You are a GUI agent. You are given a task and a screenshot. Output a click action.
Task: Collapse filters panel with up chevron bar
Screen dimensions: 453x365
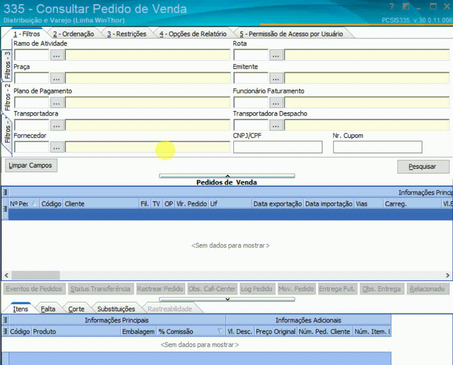pos(227,176)
